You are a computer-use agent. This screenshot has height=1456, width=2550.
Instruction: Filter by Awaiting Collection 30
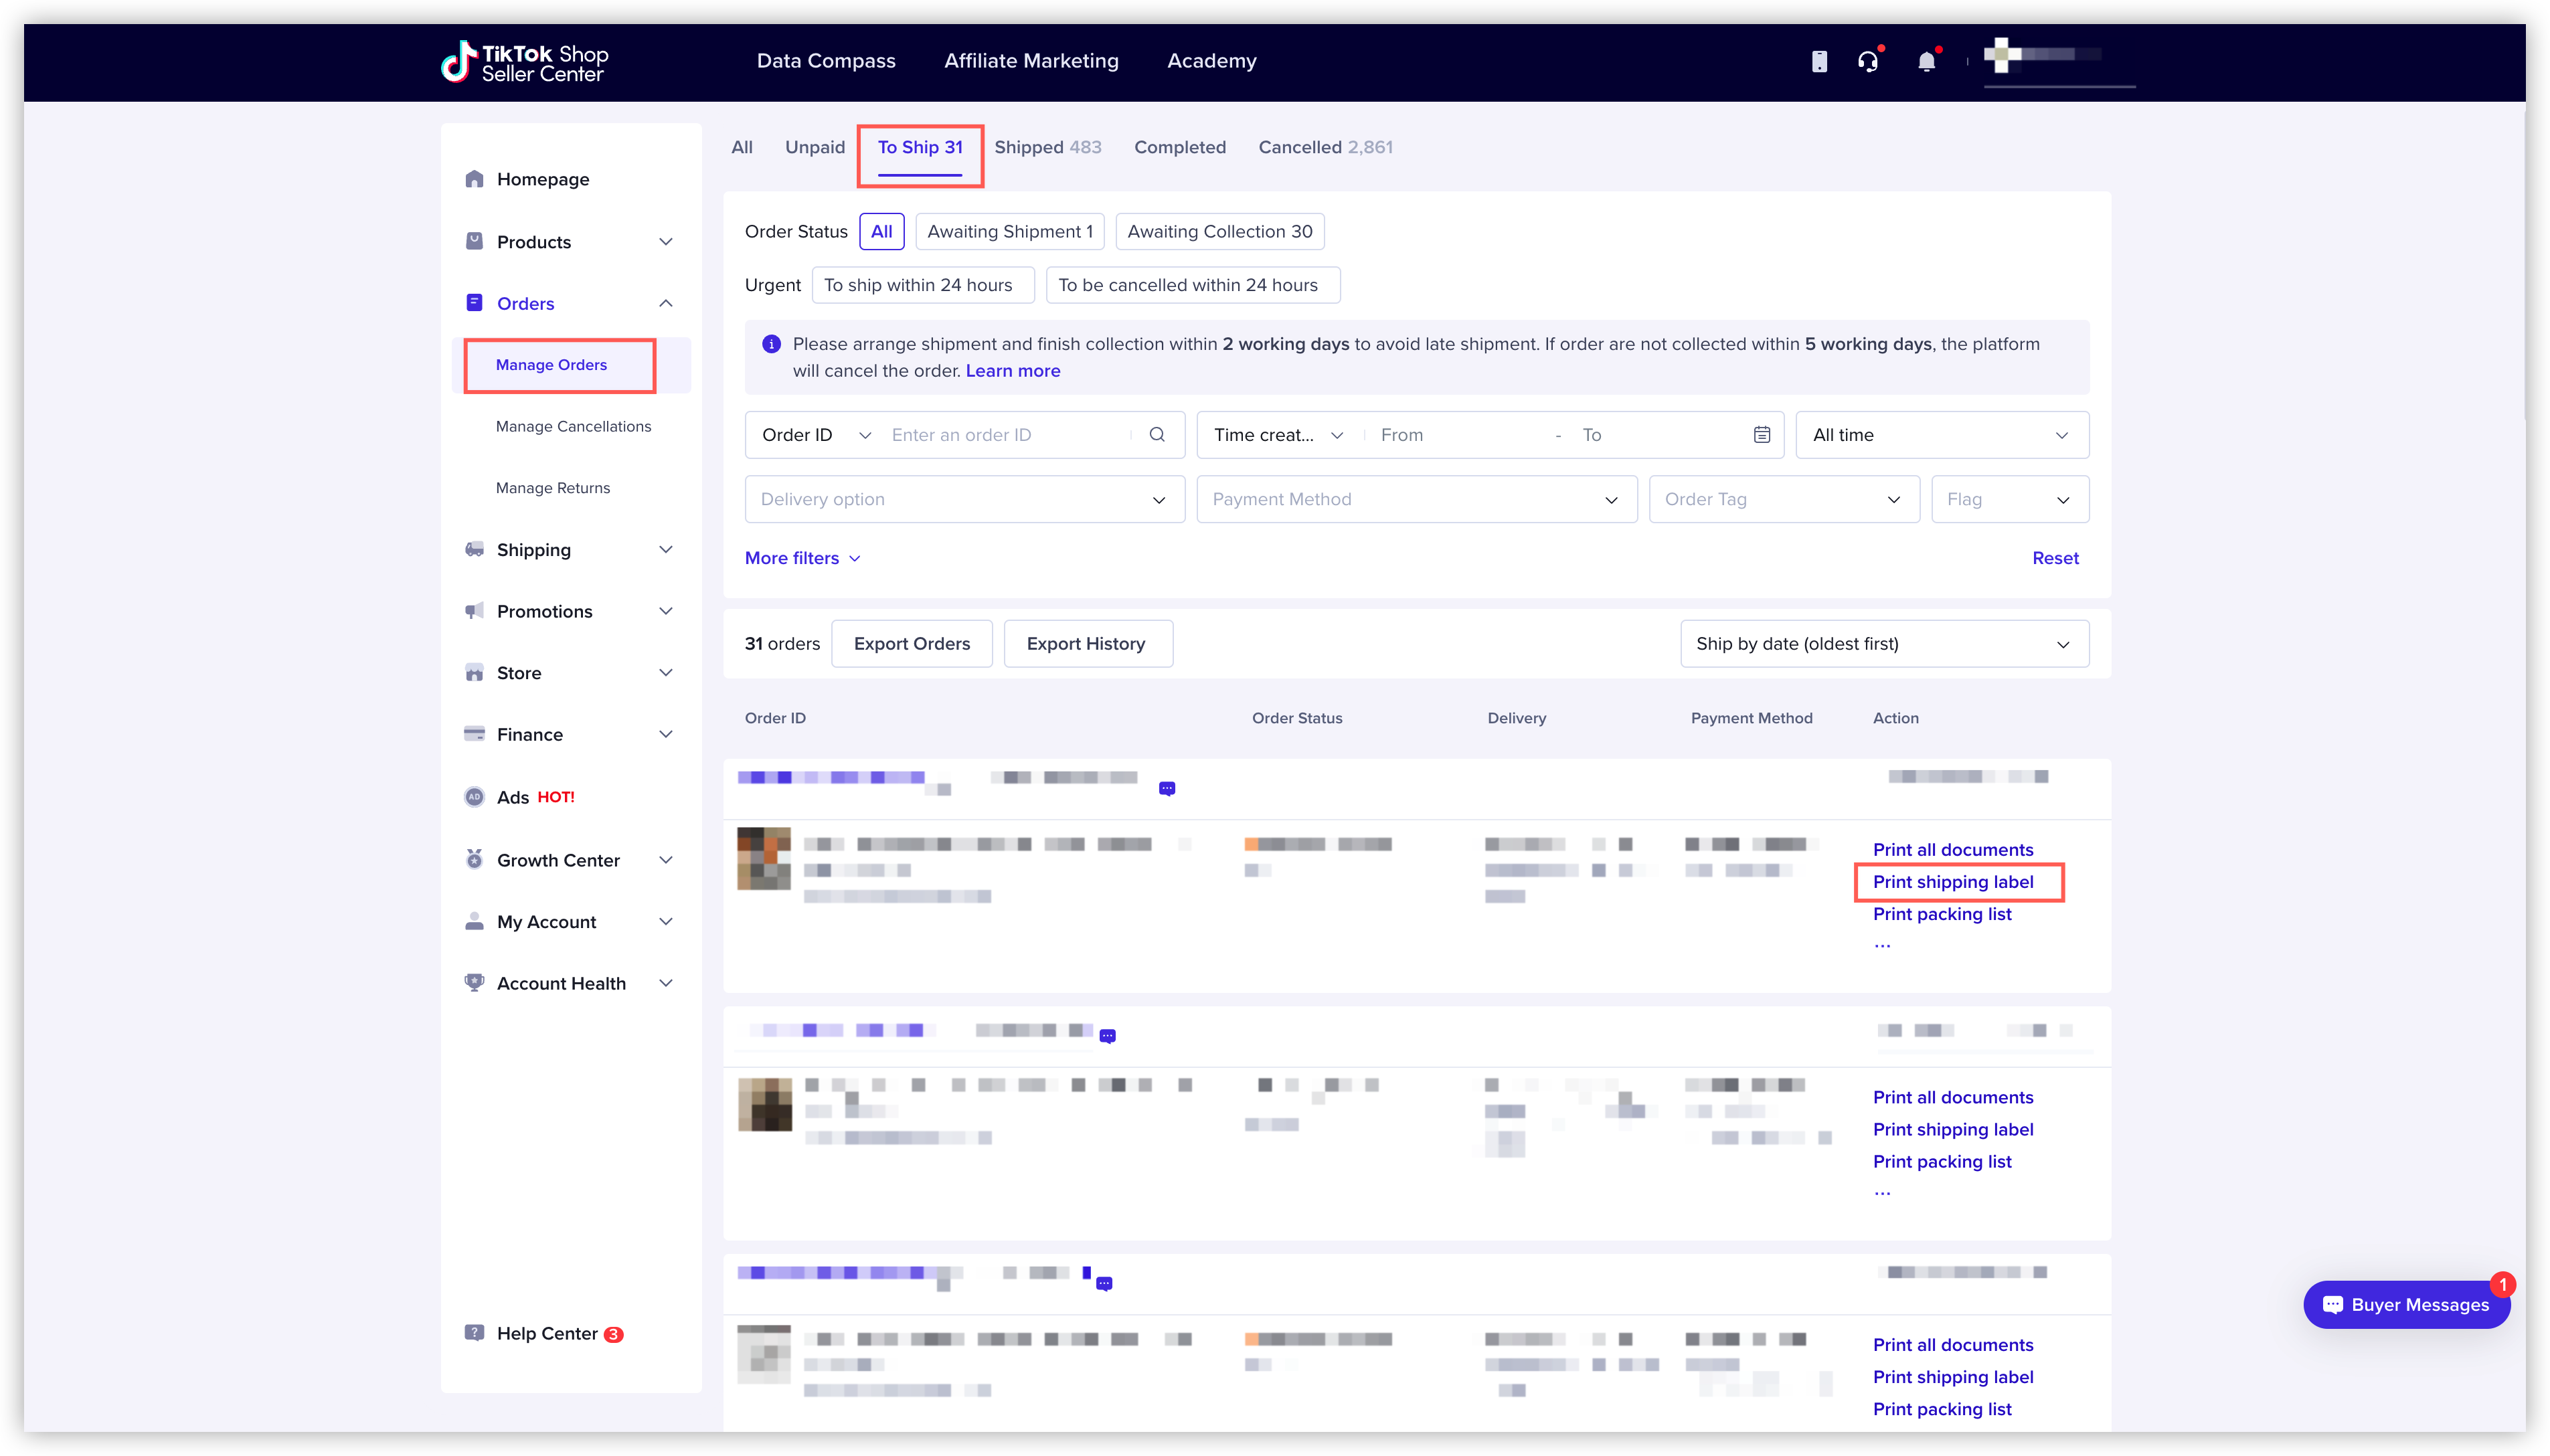pyautogui.click(x=1219, y=231)
